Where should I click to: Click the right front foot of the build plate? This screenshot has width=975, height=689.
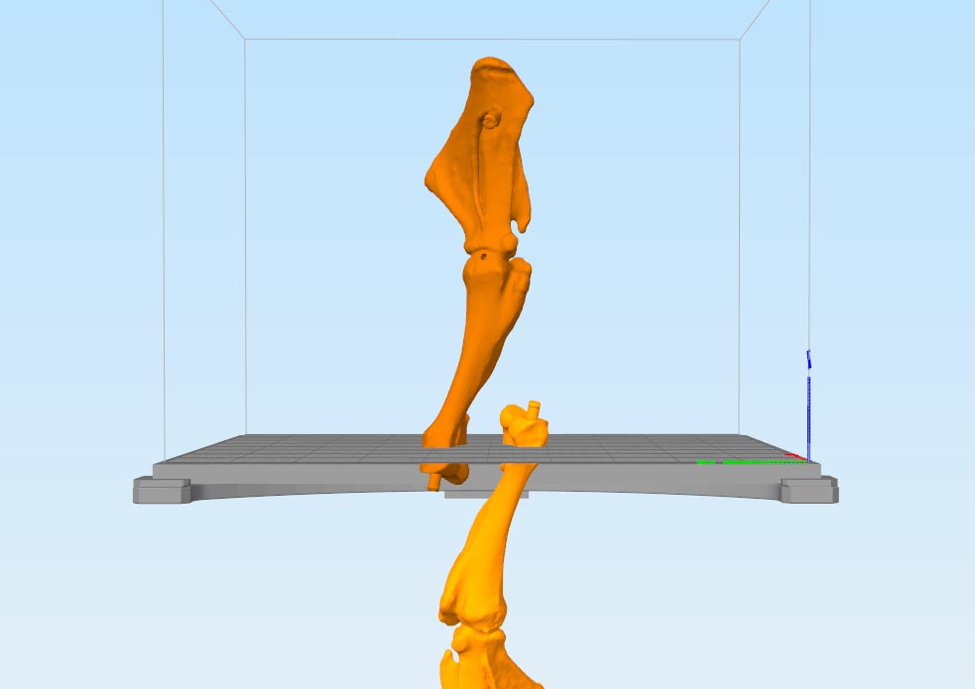[808, 490]
